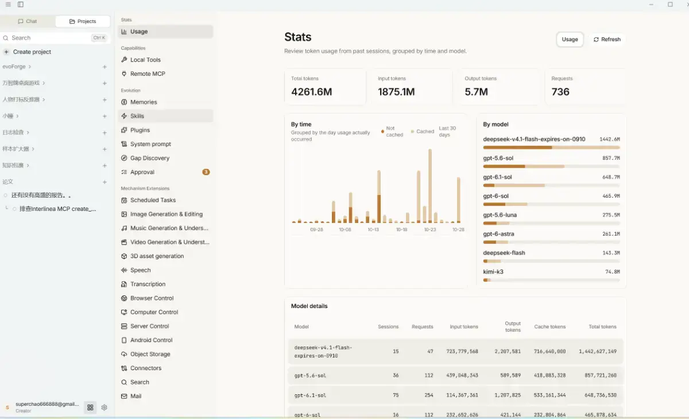Select the Android Control phone icon
Image resolution: width=689 pixels, height=419 pixels.
click(124, 340)
